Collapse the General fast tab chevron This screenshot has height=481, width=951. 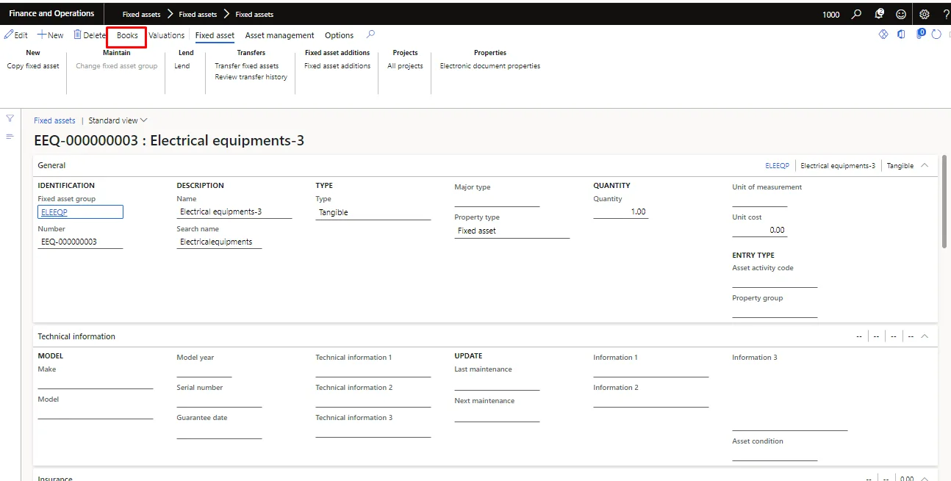click(x=925, y=165)
